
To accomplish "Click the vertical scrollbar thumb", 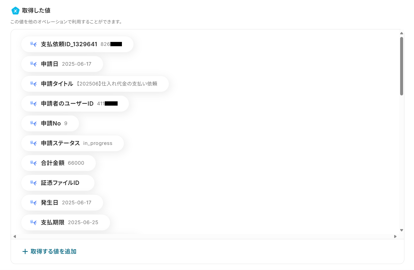I will [x=401, y=66].
